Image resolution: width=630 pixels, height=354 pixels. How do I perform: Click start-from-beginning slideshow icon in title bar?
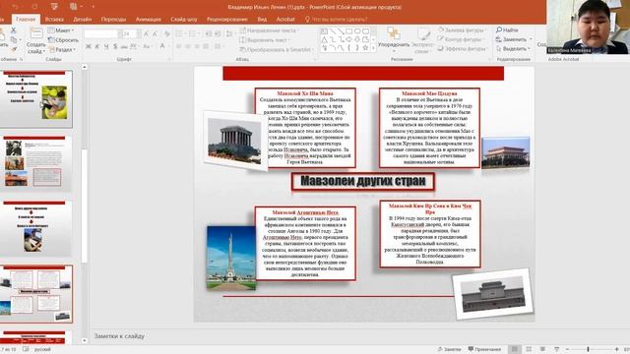click(x=54, y=7)
